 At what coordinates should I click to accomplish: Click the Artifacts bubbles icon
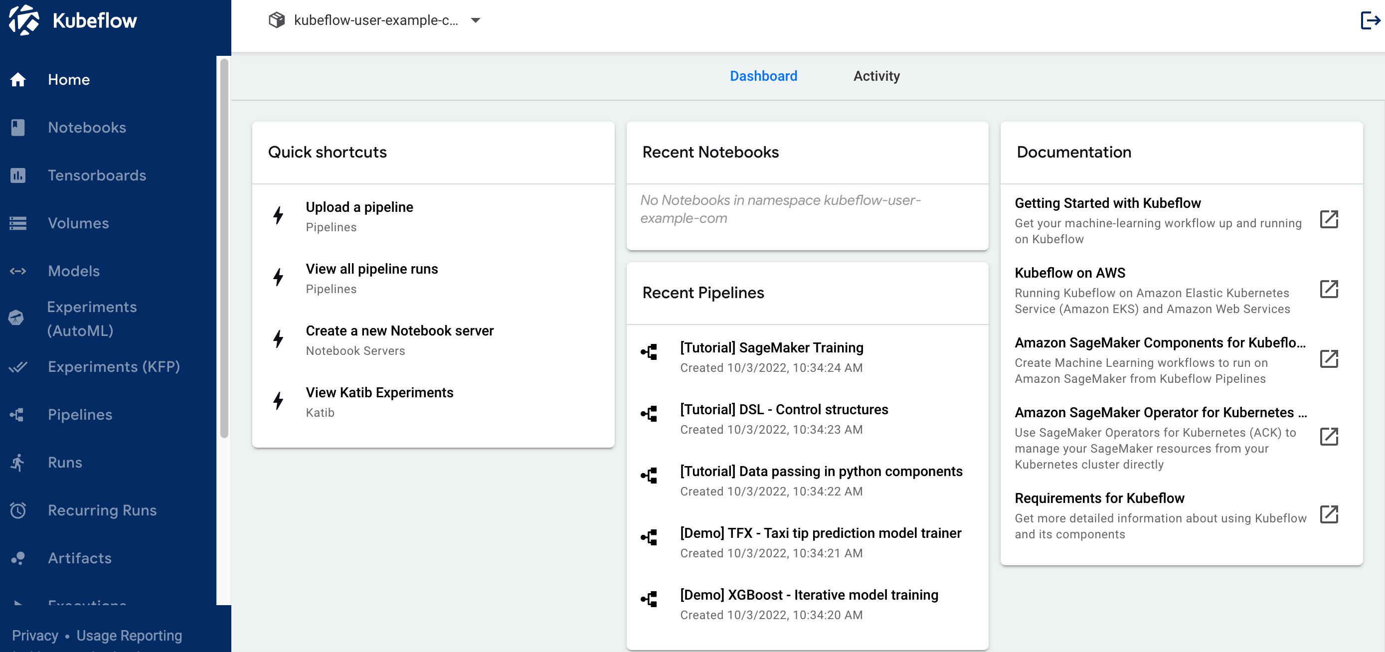(18, 558)
